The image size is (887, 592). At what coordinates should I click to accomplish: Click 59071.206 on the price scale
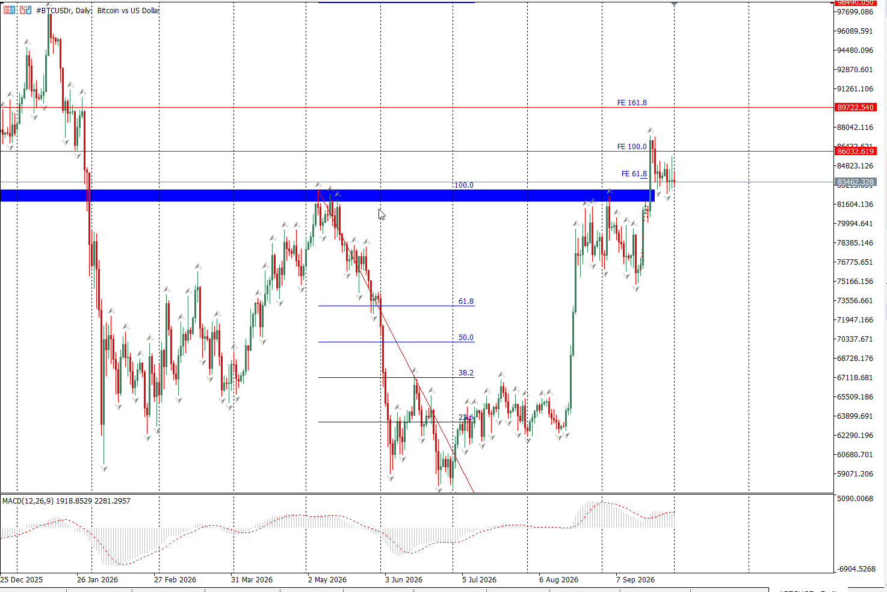pos(855,474)
